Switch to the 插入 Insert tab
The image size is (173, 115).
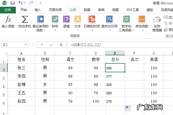pos(38,10)
